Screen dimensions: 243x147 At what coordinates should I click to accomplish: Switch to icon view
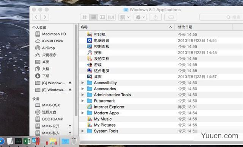tap(85, 17)
